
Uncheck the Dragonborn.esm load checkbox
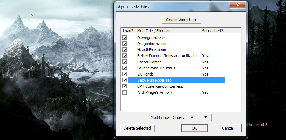click(x=125, y=44)
